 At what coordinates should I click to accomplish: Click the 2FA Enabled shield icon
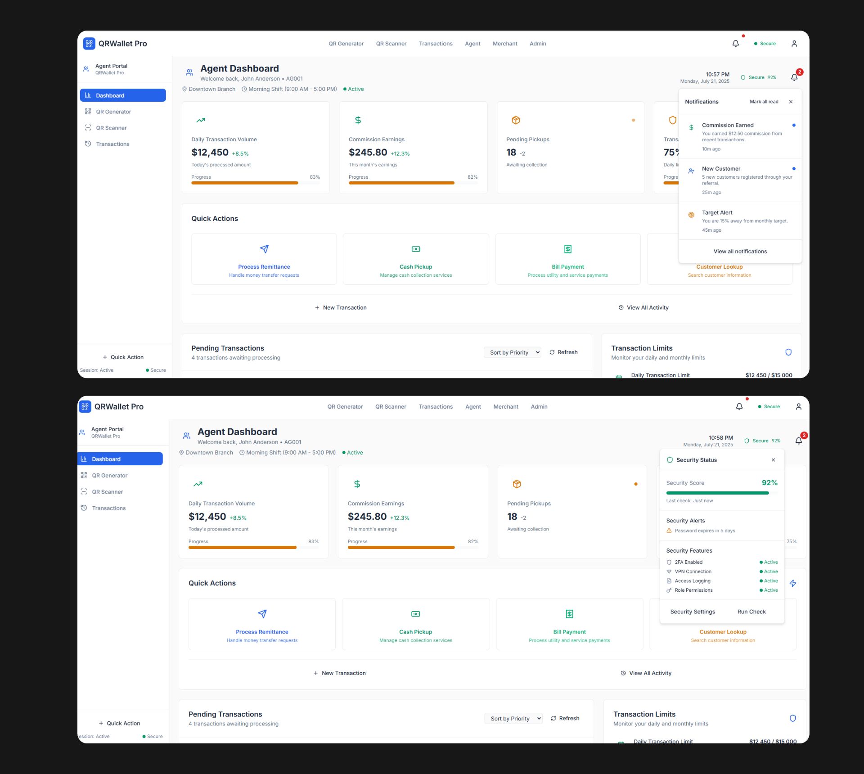click(x=669, y=562)
